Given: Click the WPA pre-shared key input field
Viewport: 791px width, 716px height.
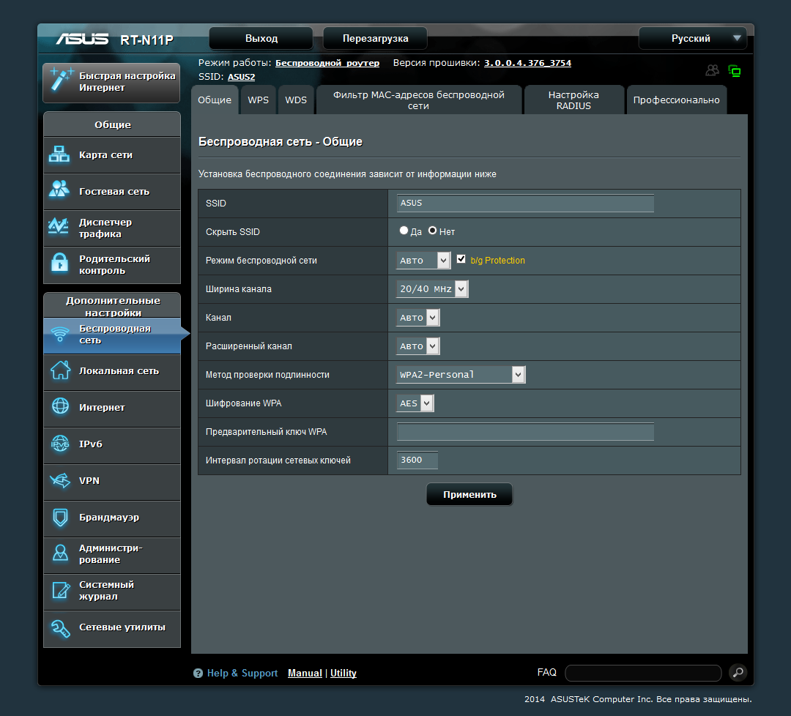Looking at the screenshot, I should pyautogui.click(x=525, y=432).
